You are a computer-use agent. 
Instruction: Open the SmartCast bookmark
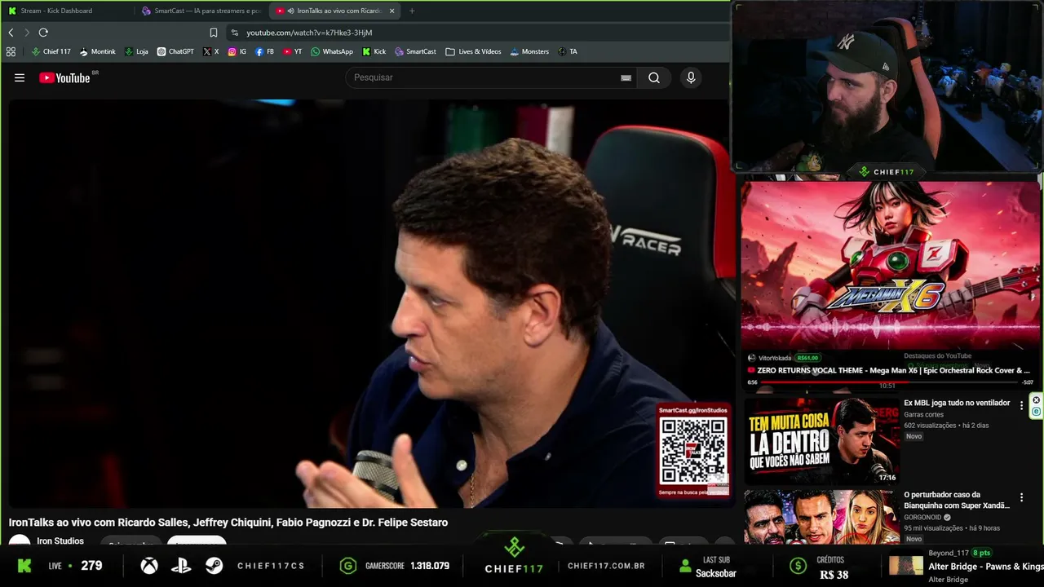415,51
